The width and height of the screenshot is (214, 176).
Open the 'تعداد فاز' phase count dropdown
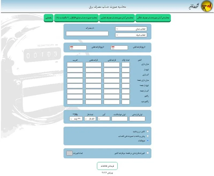(90, 119)
